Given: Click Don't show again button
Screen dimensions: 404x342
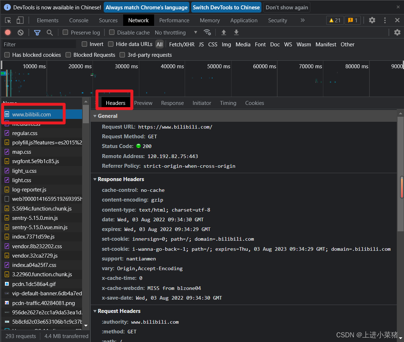Looking at the screenshot, I should click(x=287, y=8).
